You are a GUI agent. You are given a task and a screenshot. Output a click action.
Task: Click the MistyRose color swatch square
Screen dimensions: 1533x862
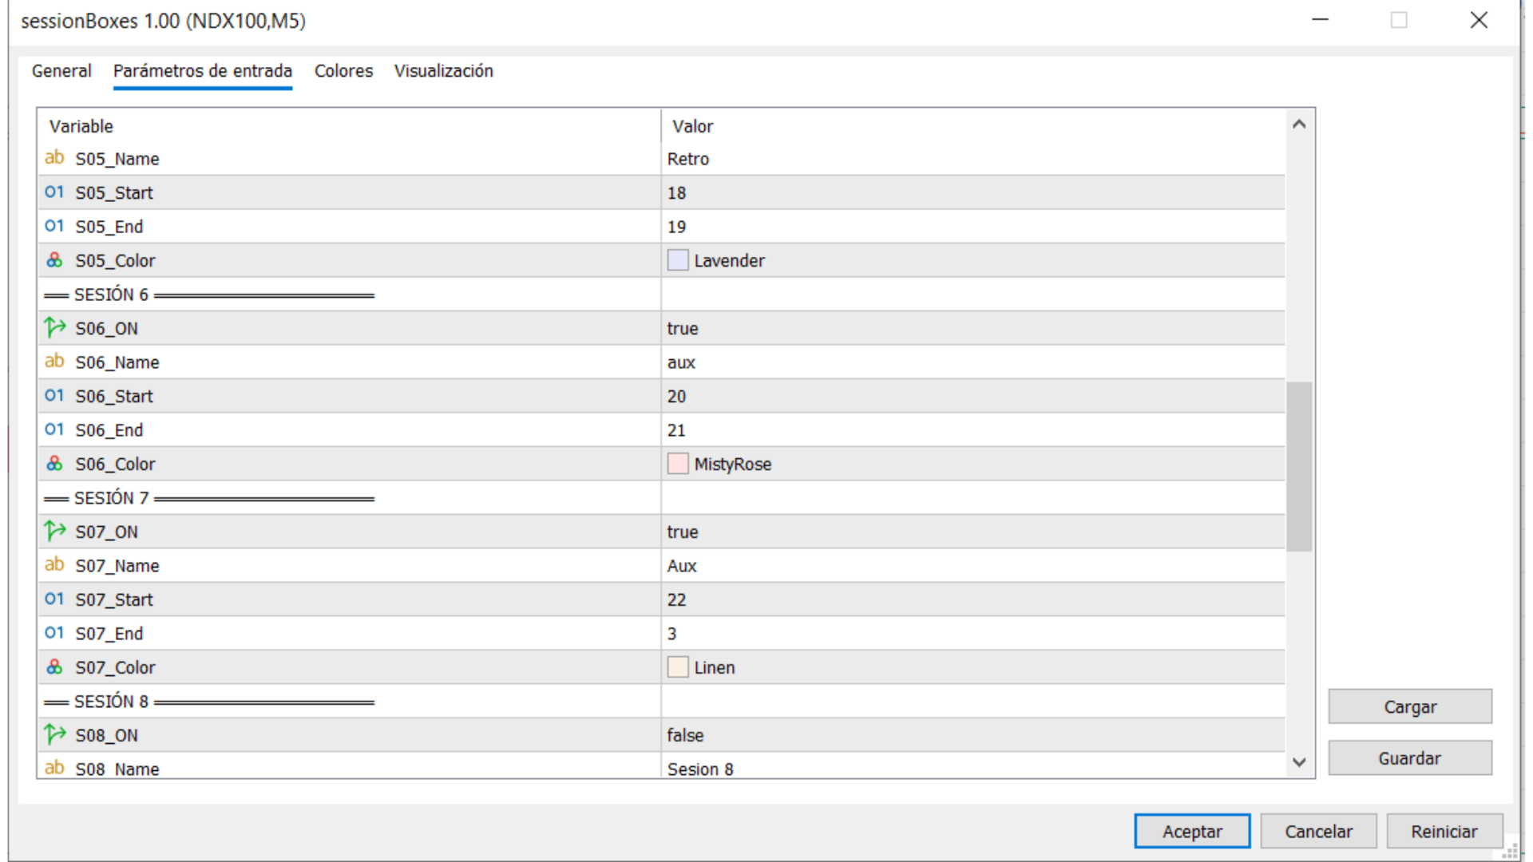[678, 464]
